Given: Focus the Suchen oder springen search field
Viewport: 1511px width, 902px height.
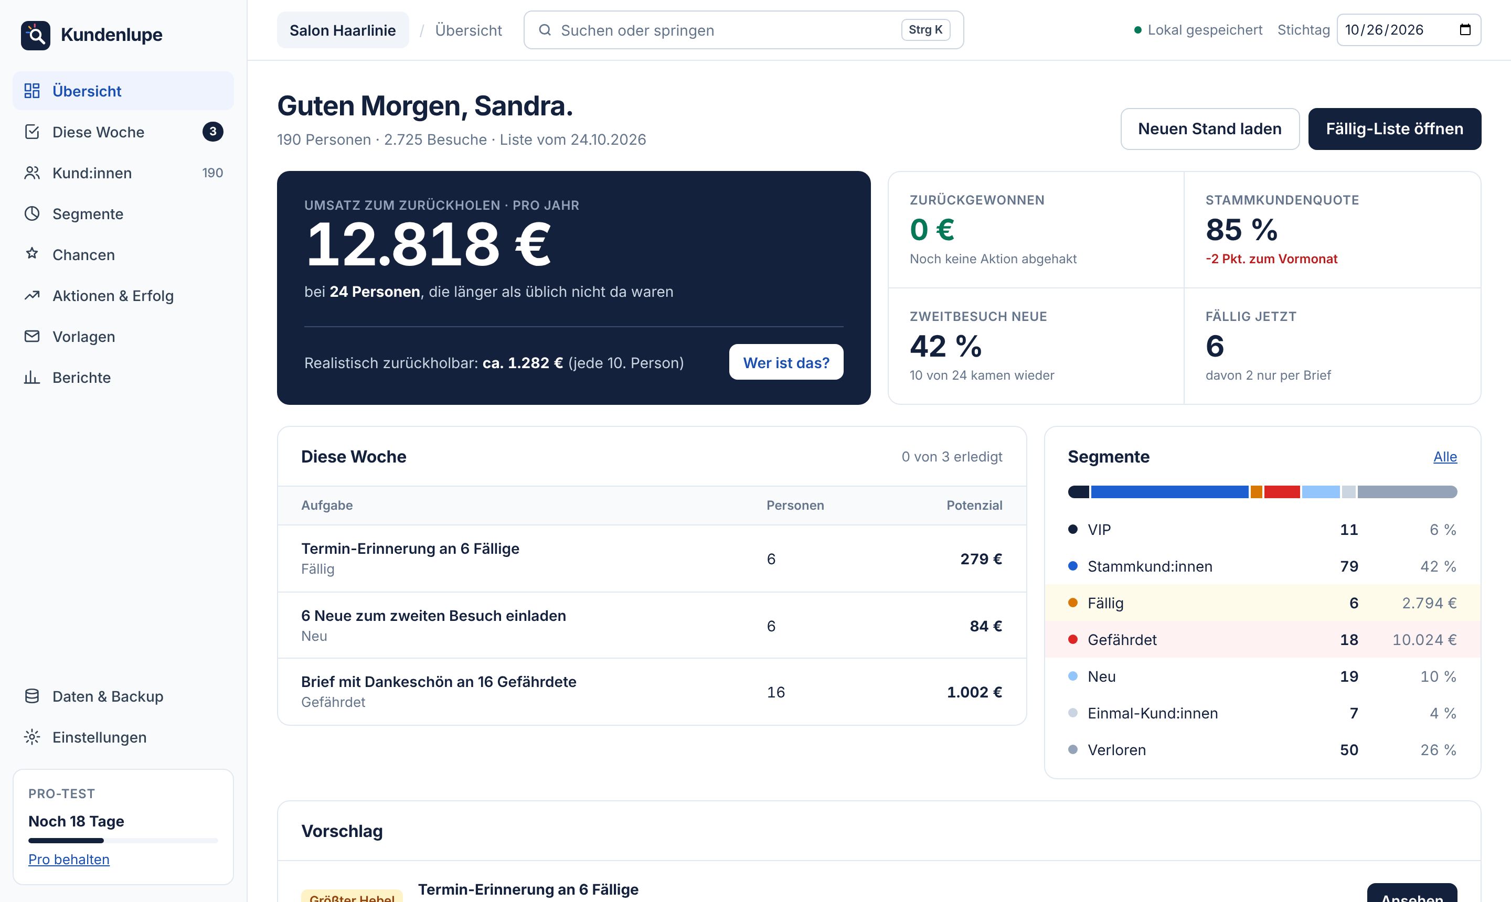Looking at the screenshot, I should (743, 30).
